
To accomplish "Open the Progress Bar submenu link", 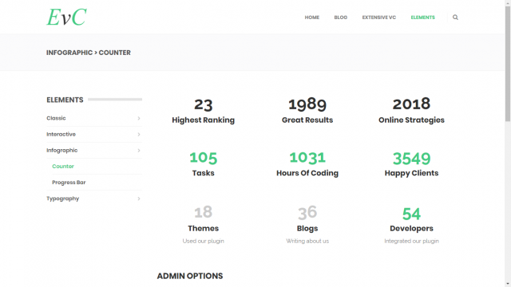I will (69, 183).
